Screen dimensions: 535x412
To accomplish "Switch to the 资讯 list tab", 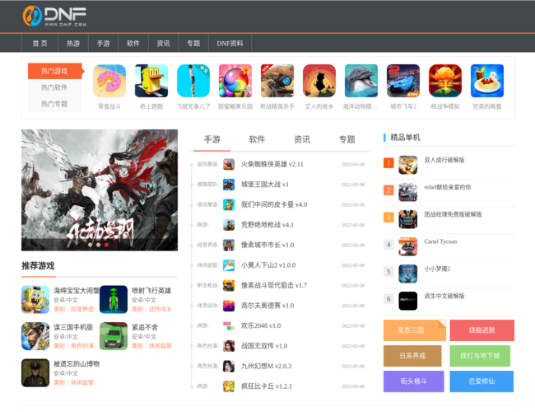I will click(x=302, y=139).
